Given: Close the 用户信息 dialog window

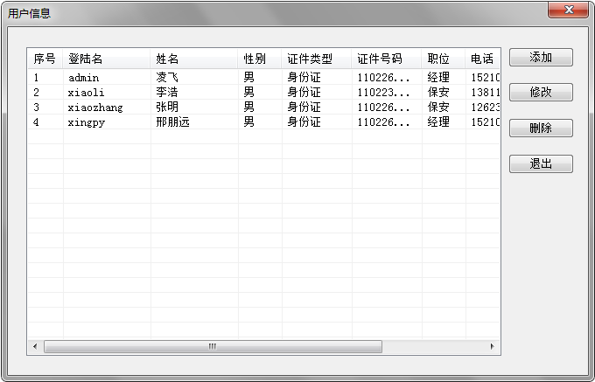Looking at the screenshot, I should pyautogui.click(x=567, y=10).
